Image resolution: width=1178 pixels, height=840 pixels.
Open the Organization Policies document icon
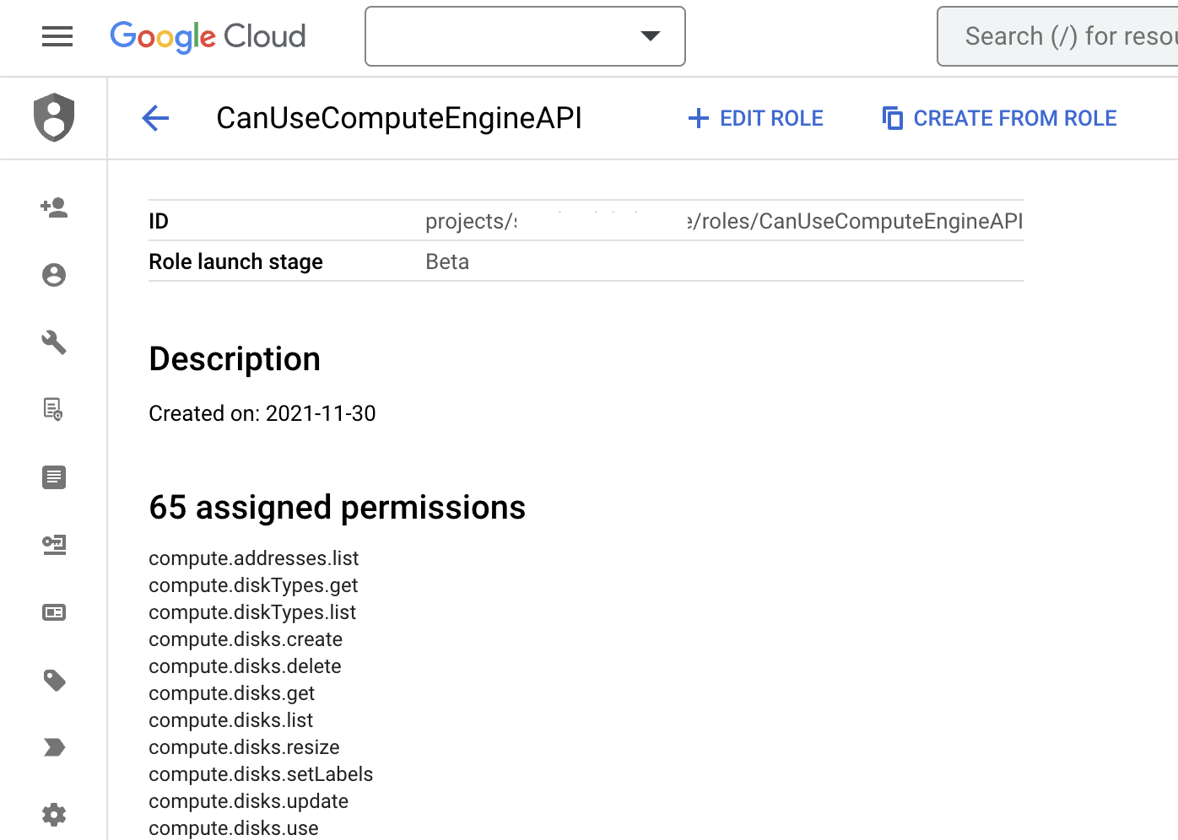(53, 477)
